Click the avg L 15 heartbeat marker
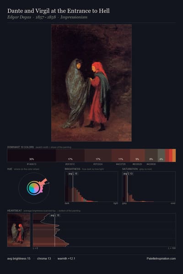The height and width of the screenshot is (274, 183). pos(55,216)
